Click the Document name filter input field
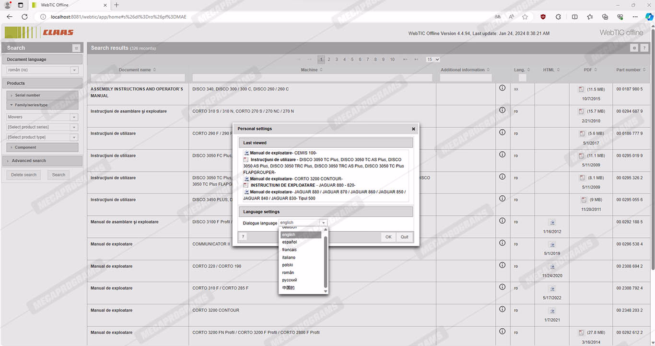This screenshot has height=346, width=655. pos(138,78)
